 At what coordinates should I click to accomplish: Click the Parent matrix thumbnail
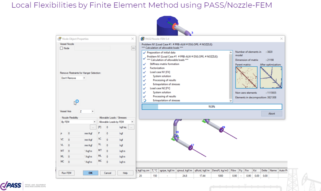[x=246, y=78]
